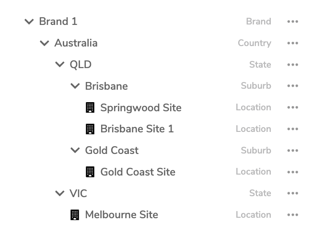Open the three-dot menu for Springwood Site
The height and width of the screenshot is (235, 324).
click(292, 107)
